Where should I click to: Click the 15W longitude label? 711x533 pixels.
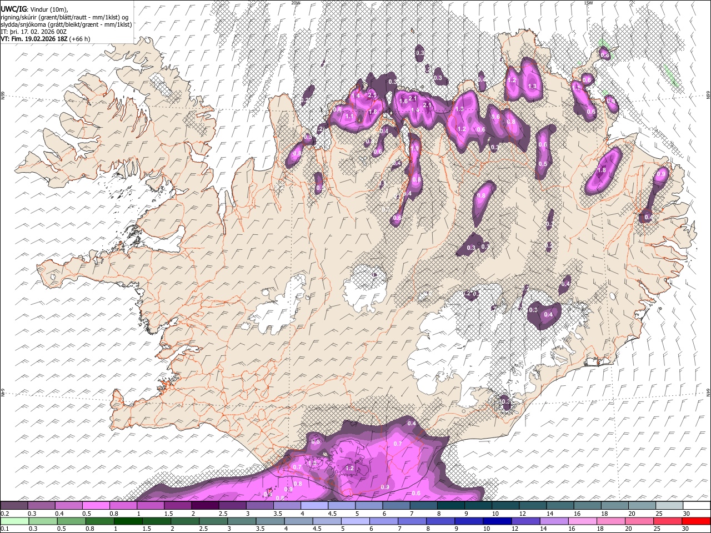[x=588, y=3]
